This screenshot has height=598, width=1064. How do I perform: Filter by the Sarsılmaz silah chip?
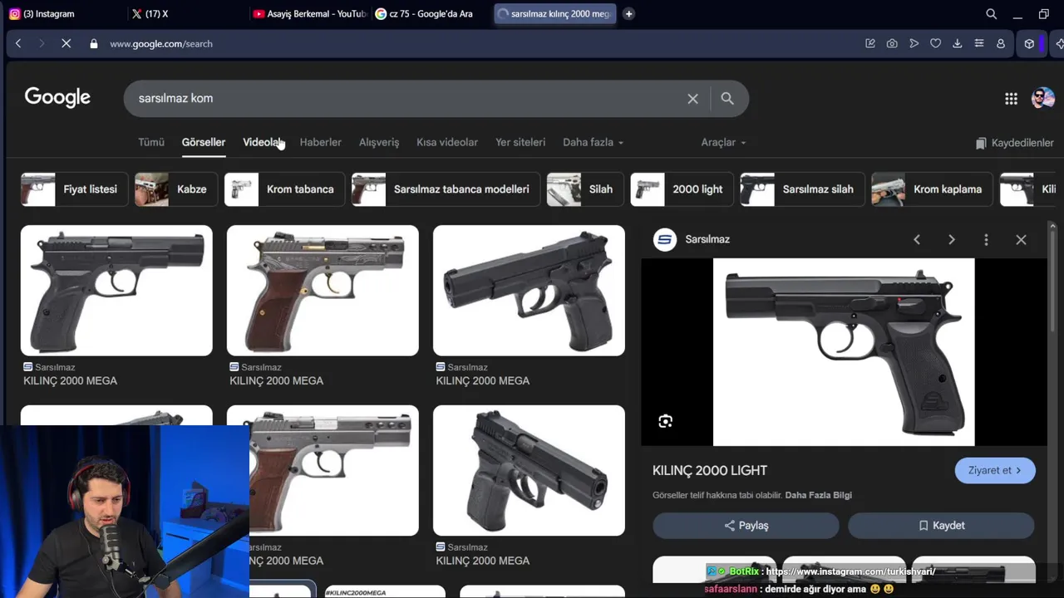click(x=803, y=189)
